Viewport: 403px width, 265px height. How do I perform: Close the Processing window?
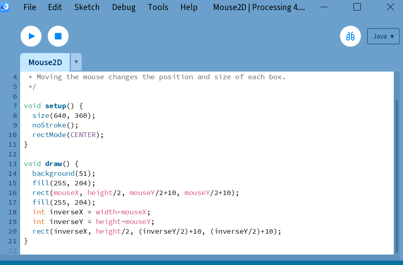pyautogui.click(x=390, y=7)
